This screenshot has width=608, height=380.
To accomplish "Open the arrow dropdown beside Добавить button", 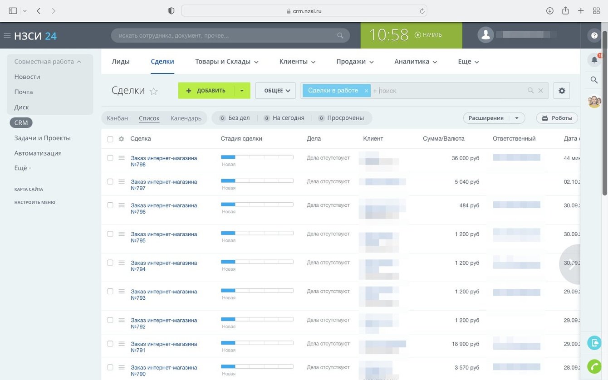I will [x=242, y=91].
